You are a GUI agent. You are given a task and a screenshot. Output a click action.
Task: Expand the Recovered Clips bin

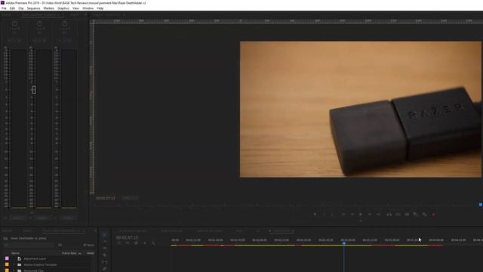coord(14,270)
